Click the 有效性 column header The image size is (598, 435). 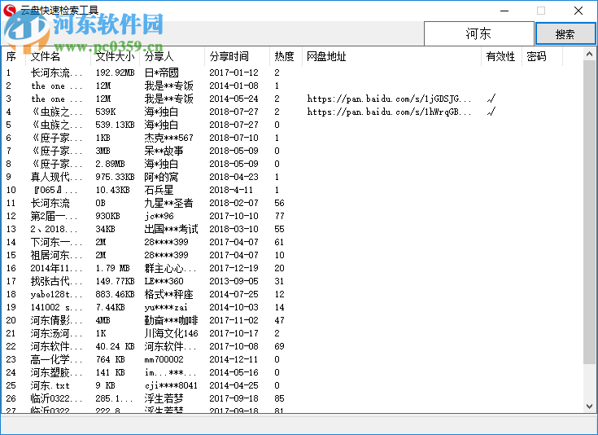(501, 56)
